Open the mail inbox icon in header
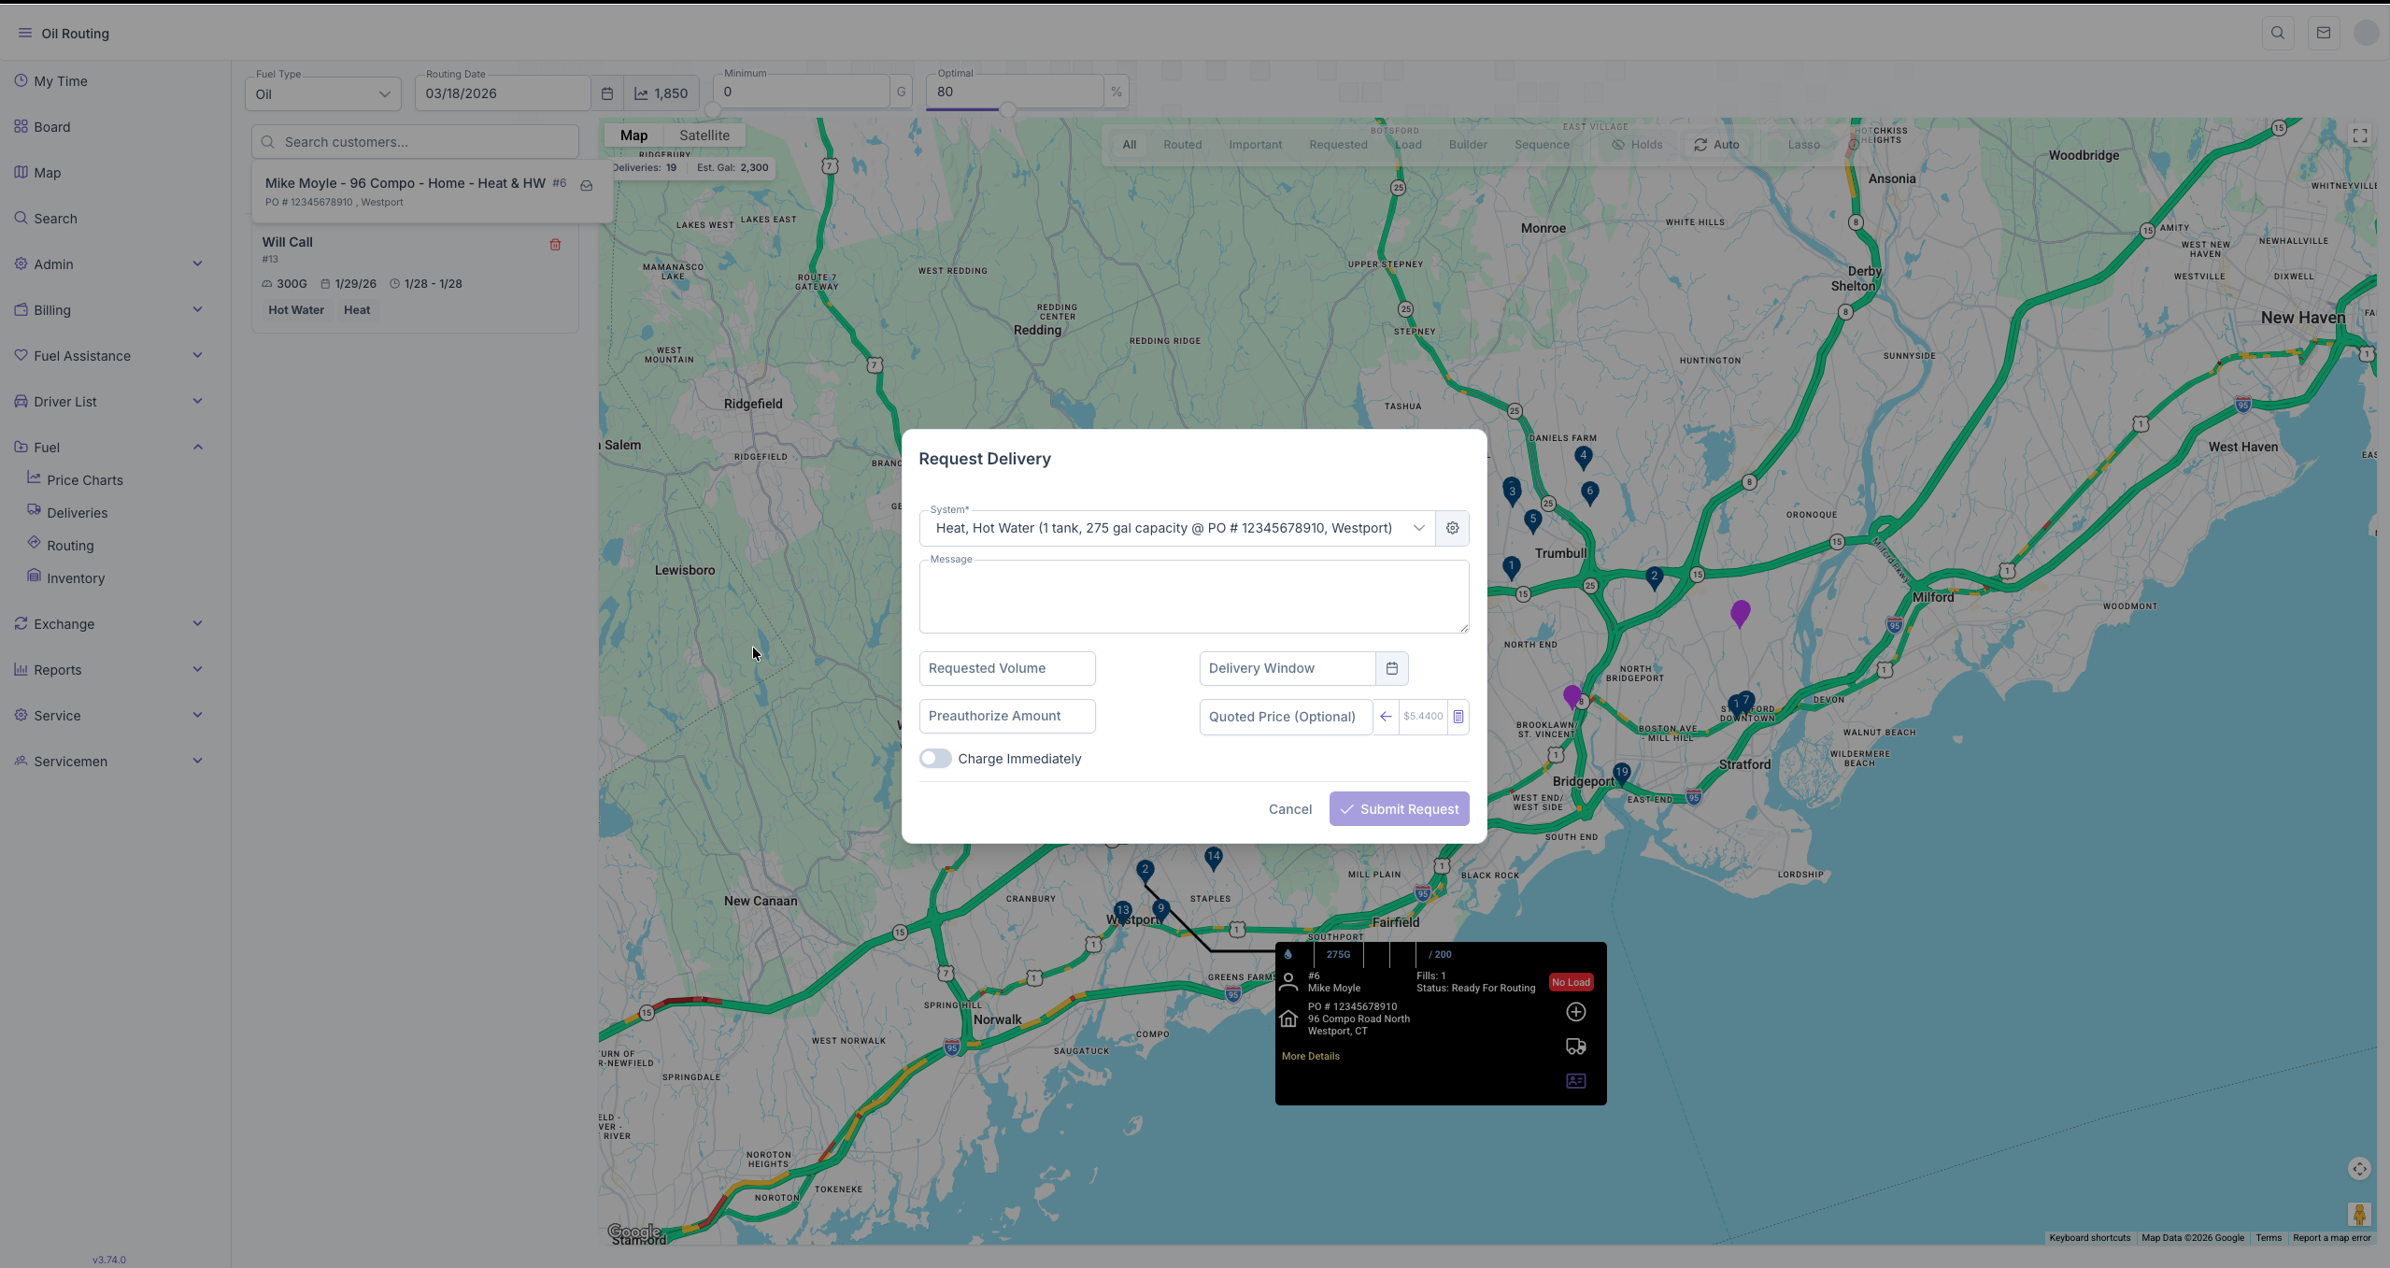This screenshot has width=2390, height=1268. click(2323, 34)
